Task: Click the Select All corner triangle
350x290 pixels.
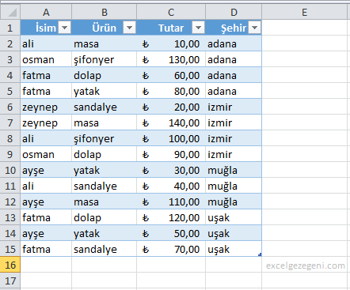Action: pos(10,12)
